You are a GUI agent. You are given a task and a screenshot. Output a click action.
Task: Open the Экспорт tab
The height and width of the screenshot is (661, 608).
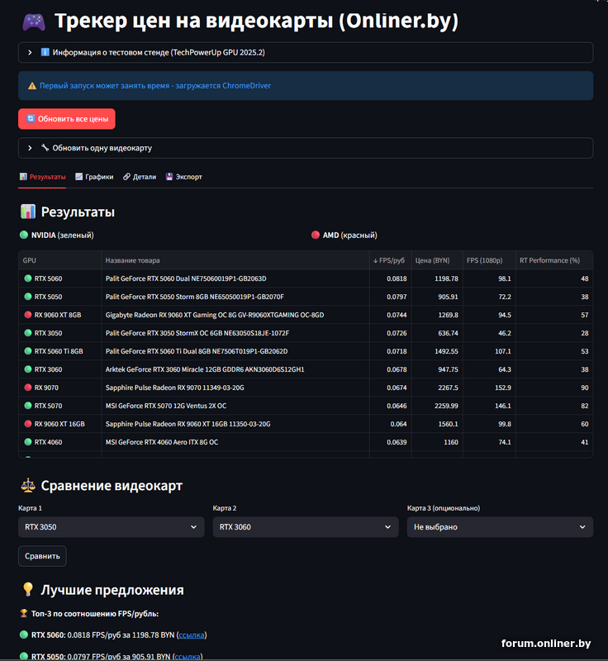point(183,177)
